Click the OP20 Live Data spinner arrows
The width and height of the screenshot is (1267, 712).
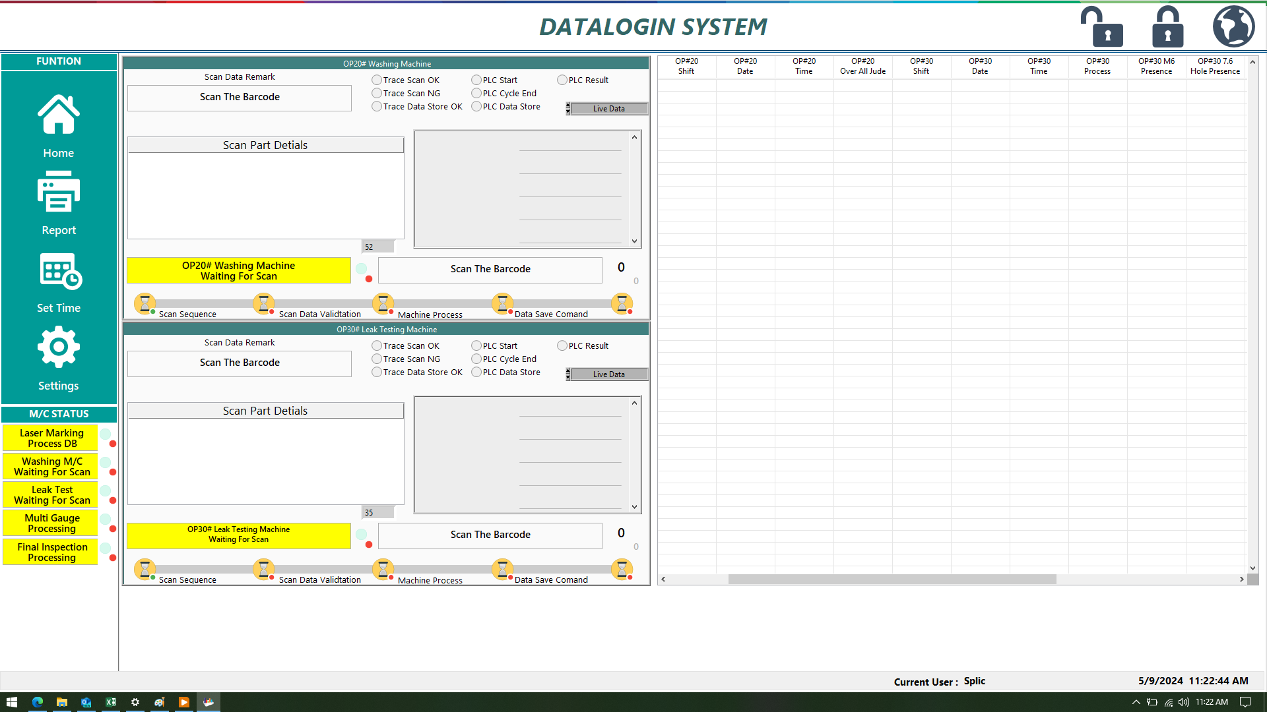click(x=568, y=109)
